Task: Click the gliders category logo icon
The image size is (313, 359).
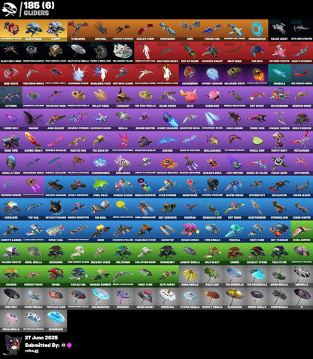Action: tap(9, 10)
